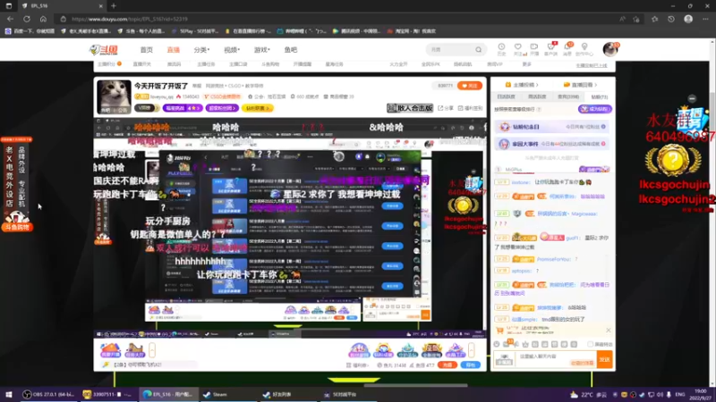Click the 敌人合击版 ad banner

point(410,108)
